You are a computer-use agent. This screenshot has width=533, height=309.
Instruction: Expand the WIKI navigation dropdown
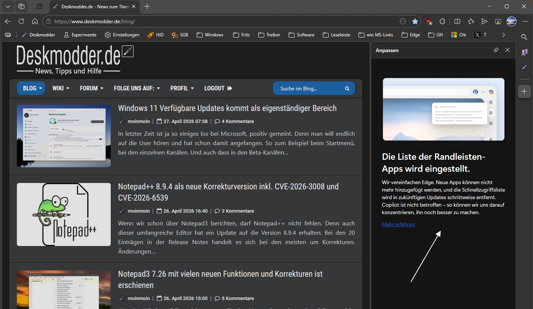click(x=61, y=88)
